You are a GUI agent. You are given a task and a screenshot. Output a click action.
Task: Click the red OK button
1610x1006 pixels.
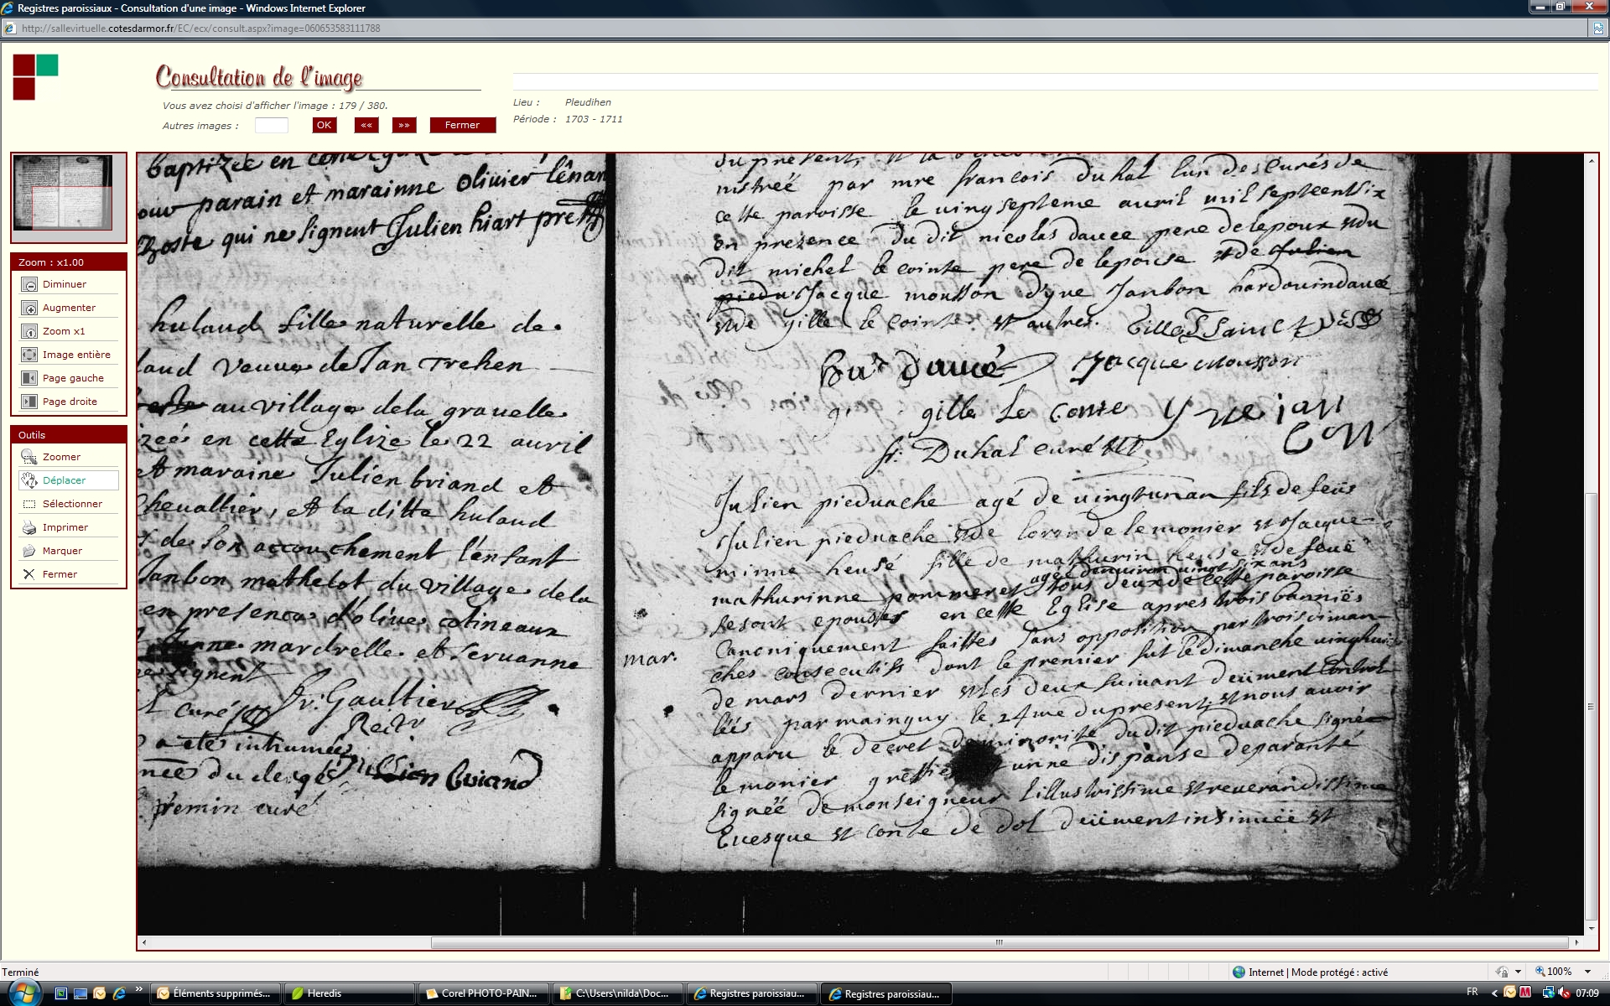[x=324, y=126]
